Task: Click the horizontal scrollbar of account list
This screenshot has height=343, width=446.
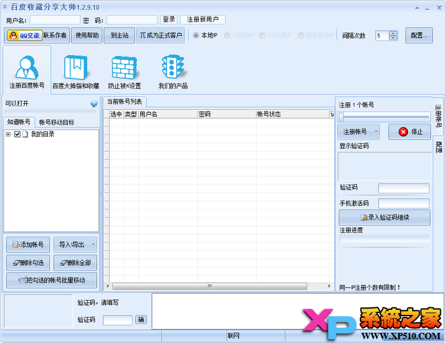Action: [x=210, y=286]
